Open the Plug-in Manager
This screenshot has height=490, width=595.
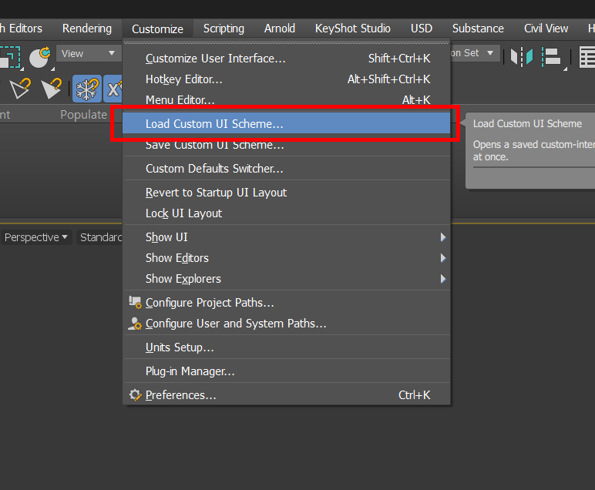click(287, 371)
